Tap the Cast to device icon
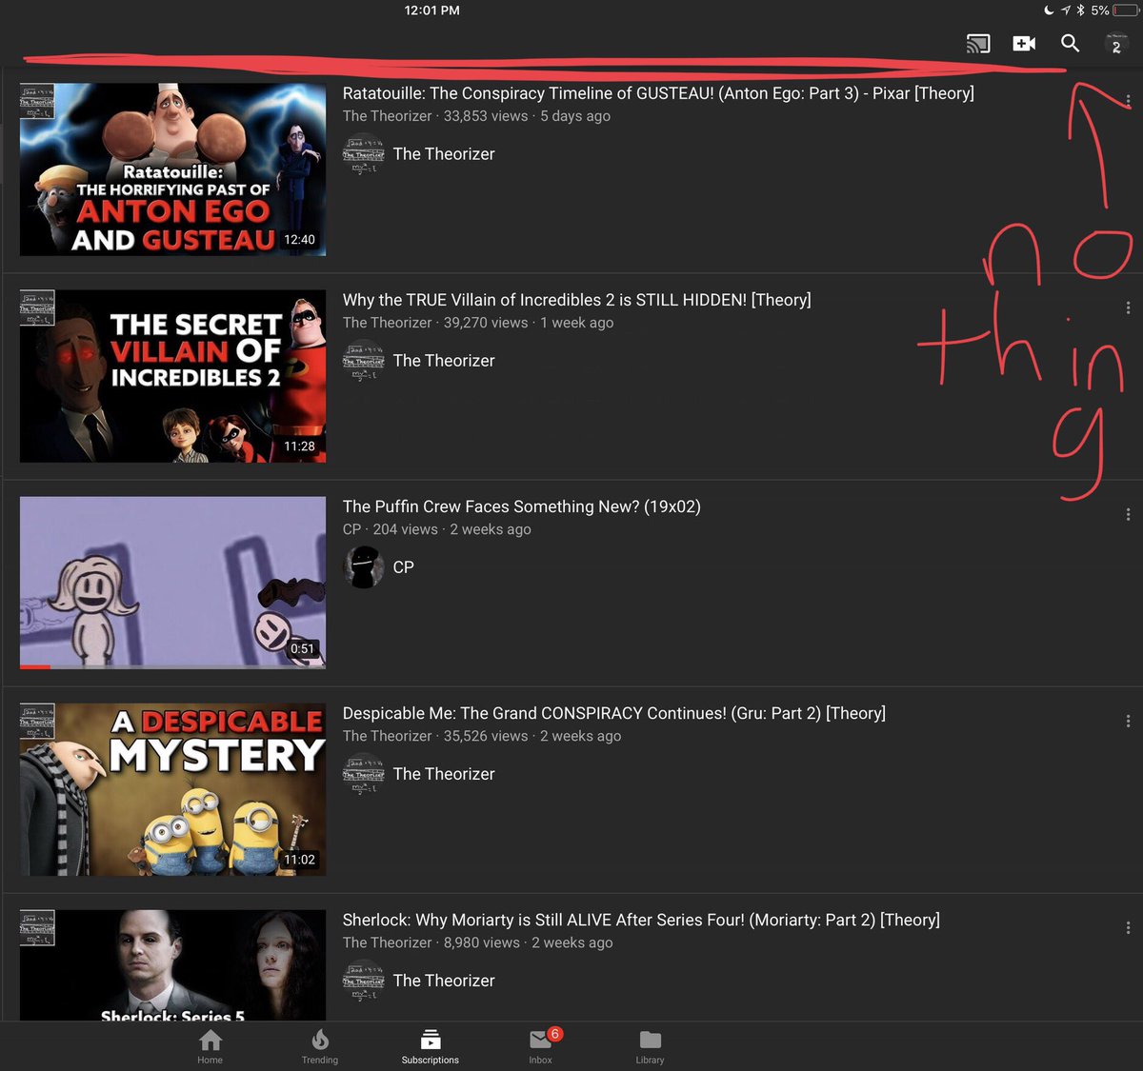 click(978, 44)
